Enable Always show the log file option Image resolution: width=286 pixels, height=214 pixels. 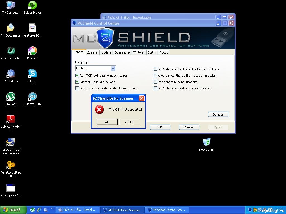pyautogui.click(x=155, y=75)
